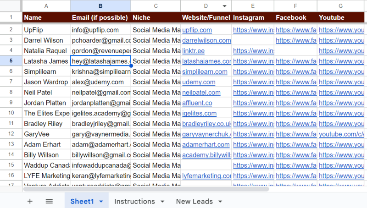Click the 'Email (if possible)' header cell
Viewport: 367px width, 208px height.
click(100, 17)
